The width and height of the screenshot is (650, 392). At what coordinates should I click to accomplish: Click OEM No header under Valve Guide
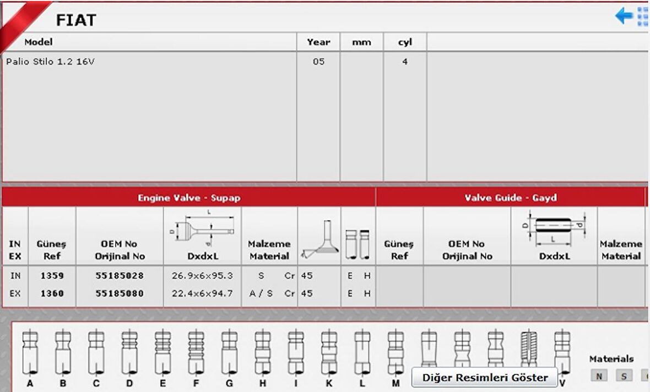click(x=467, y=250)
